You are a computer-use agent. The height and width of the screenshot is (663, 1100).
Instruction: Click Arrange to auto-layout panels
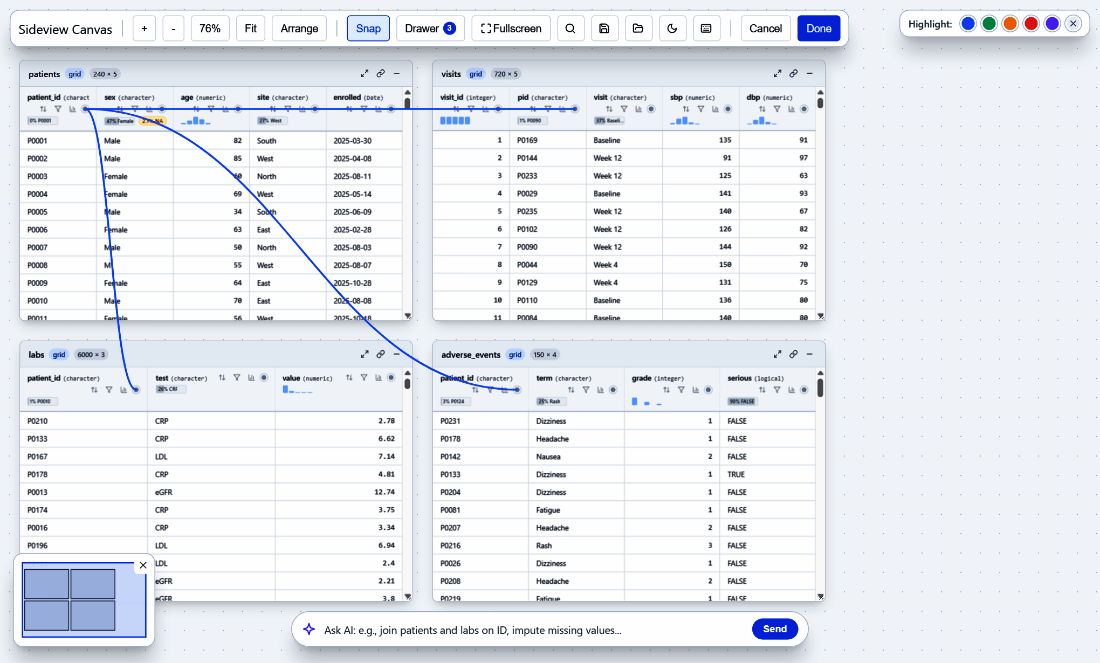click(x=299, y=29)
